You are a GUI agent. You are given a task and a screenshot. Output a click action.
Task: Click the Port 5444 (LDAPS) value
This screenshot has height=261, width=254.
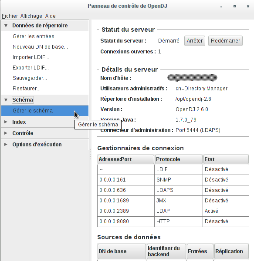tap(198, 130)
